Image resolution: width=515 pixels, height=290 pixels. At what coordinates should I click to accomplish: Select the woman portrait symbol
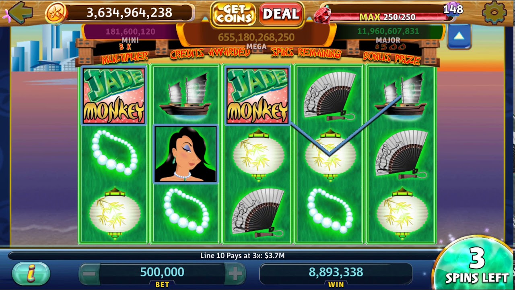click(x=185, y=154)
